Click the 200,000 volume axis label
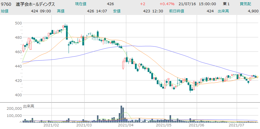This screenshot has height=129, width=260. point(14,108)
